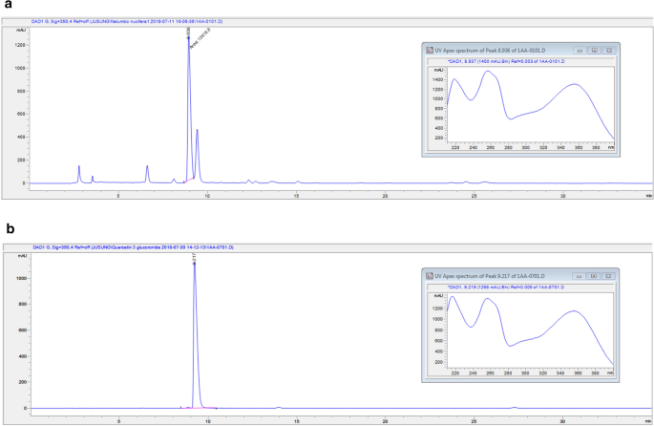Select the title 'UV Apex spectrum of Peak 9.217'
Screen dimensions: 654x426
[x=490, y=276]
